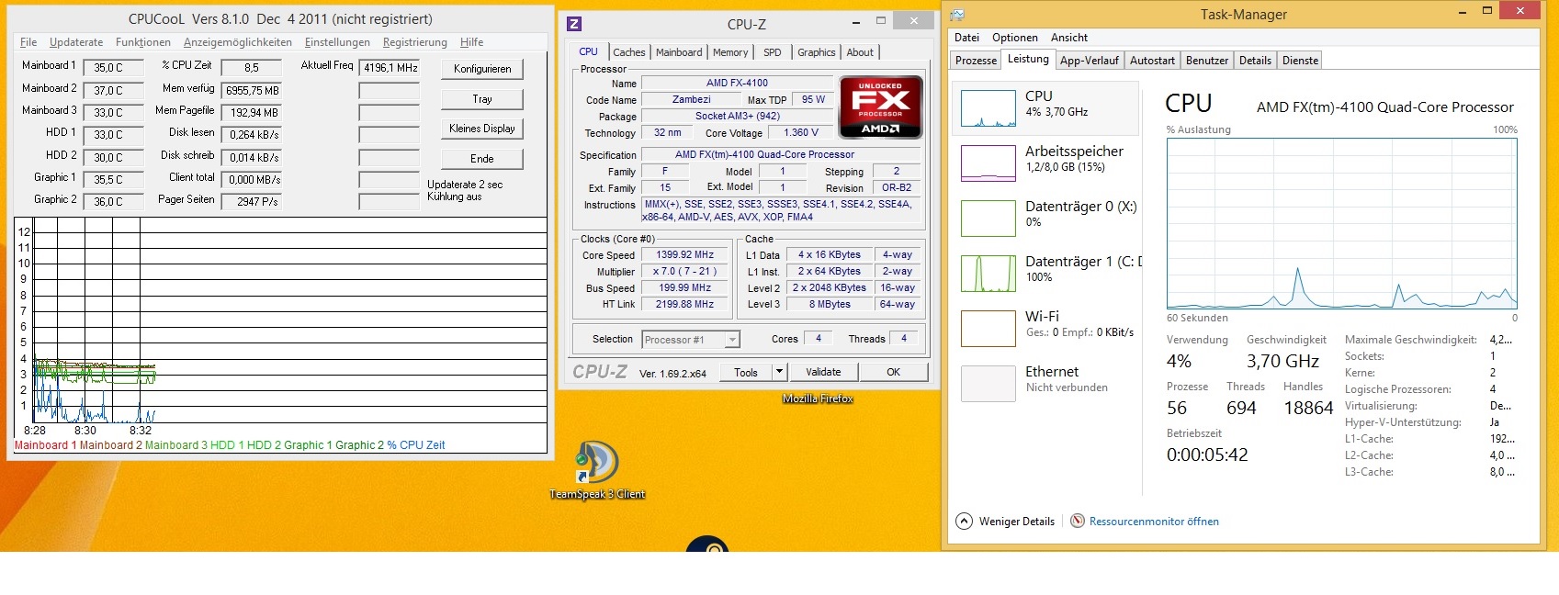Click the CPU-Z Validate button
Image resolution: width=1559 pixels, height=595 pixels.
click(x=823, y=372)
